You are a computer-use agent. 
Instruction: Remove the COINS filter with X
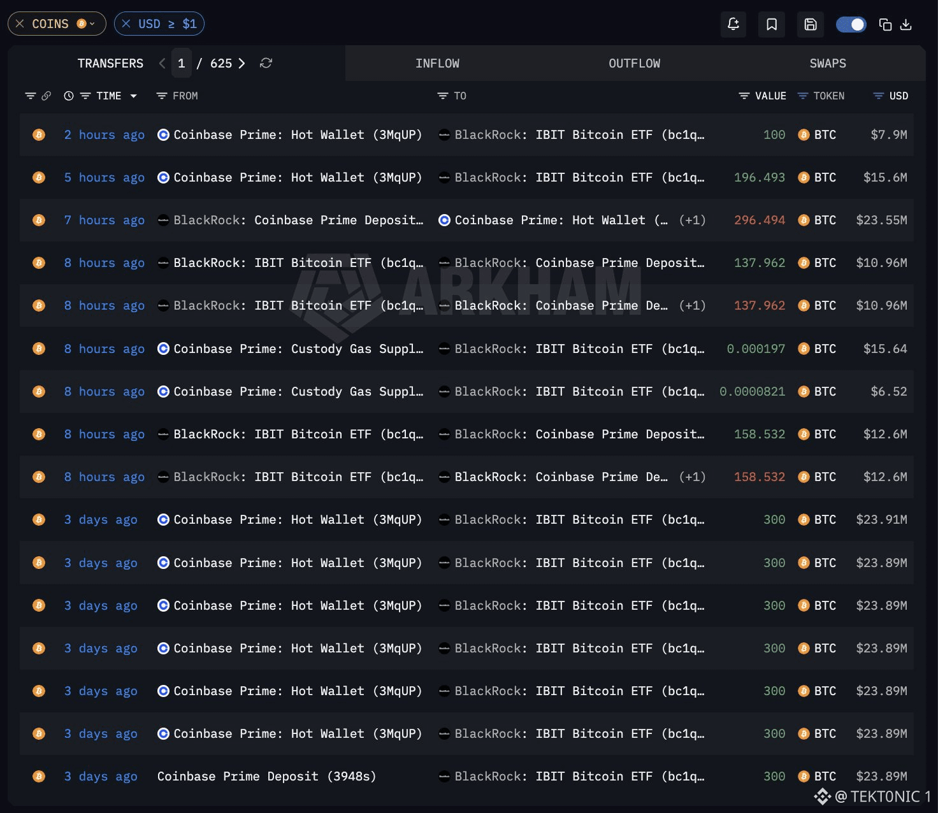point(20,24)
